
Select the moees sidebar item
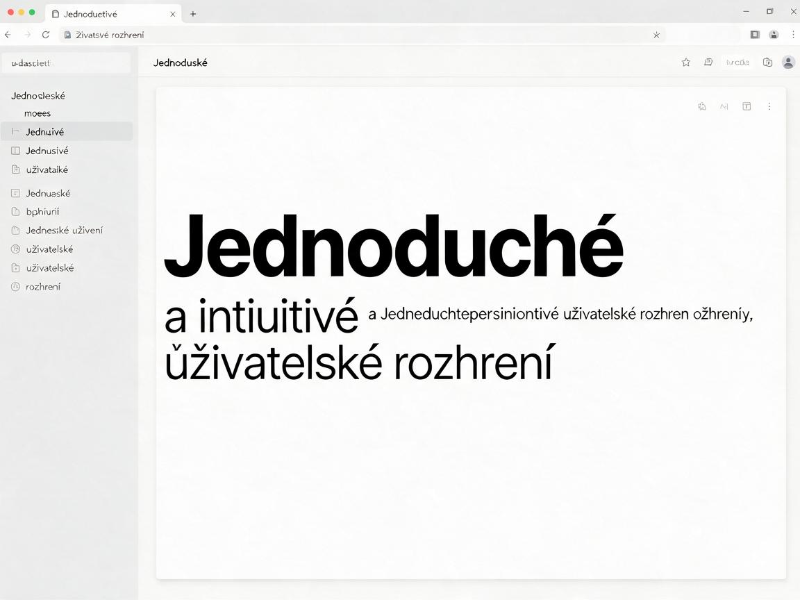pos(37,113)
